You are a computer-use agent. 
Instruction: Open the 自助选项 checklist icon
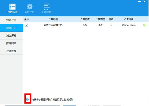[12, 7]
